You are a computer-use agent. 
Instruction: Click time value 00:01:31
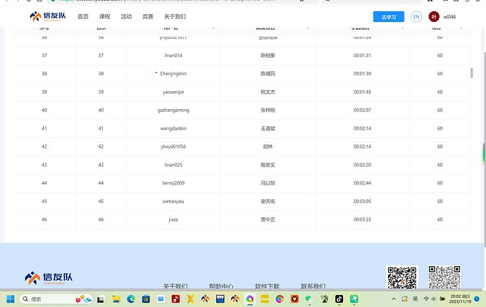362,56
